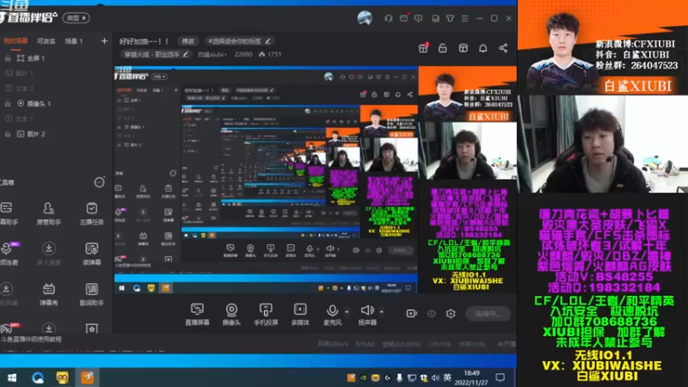The height and width of the screenshot is (387, 688).
Task: Expand microphone options arrow
Action: (x=347, y=311)
